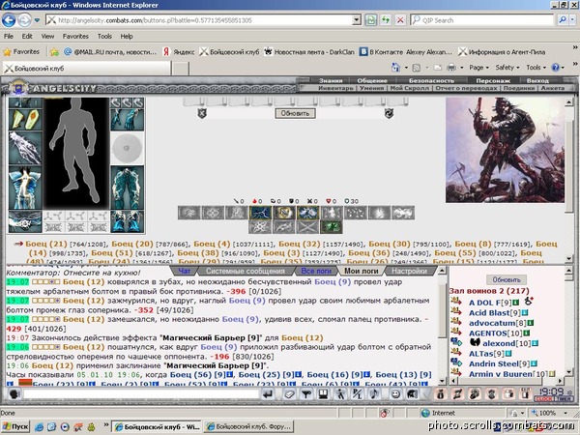Screen dimensions: 580x435
Task: Click the browser Stop X icon
Action: click(400, 20)
